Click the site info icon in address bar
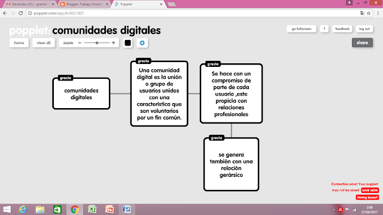Image resolution: width=383 pixels, height=215 pixels. (x=30, y=13)
